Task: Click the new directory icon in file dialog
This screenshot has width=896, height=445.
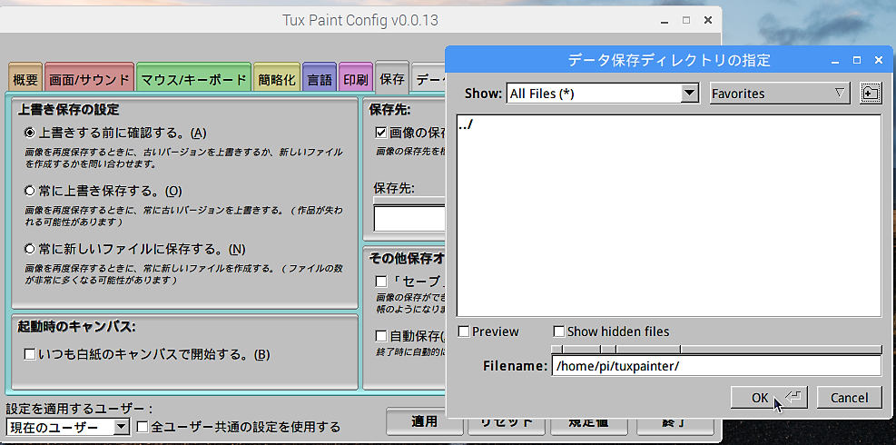Action: pyautogui.click(x=871, y=94)
